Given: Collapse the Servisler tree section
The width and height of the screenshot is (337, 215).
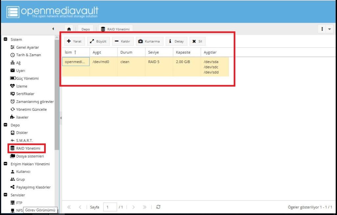Looking at the screenshot, I should click(x=6, y=195).
